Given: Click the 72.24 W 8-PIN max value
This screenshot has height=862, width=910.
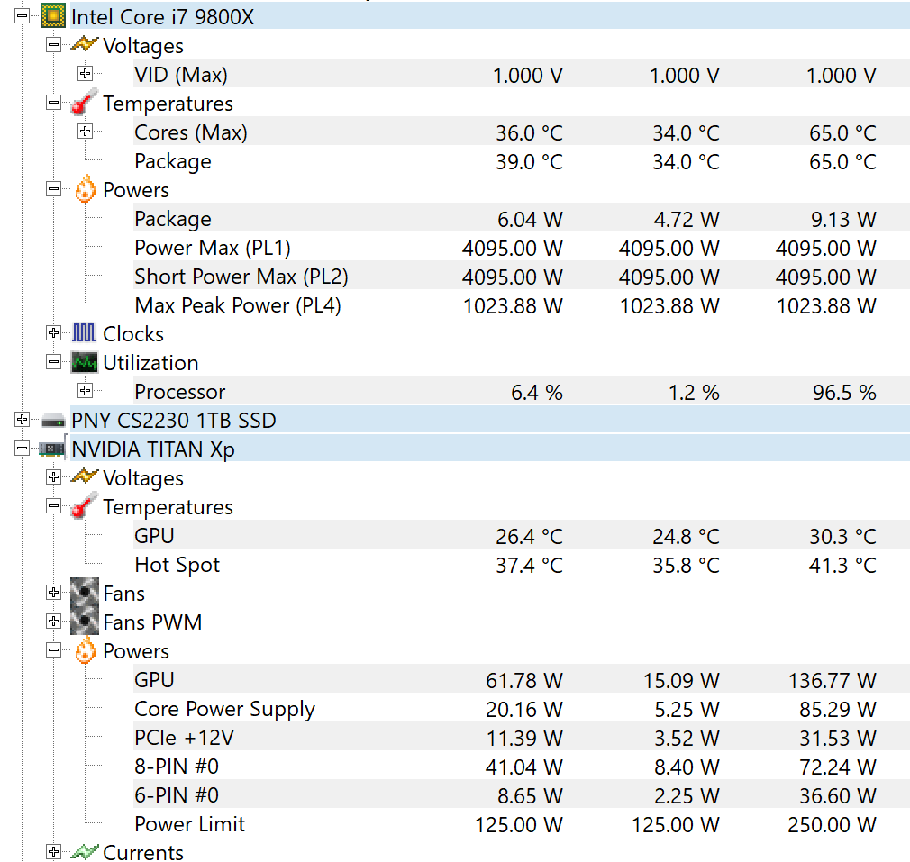Looking at the screenshot, I should coord(838,767).
